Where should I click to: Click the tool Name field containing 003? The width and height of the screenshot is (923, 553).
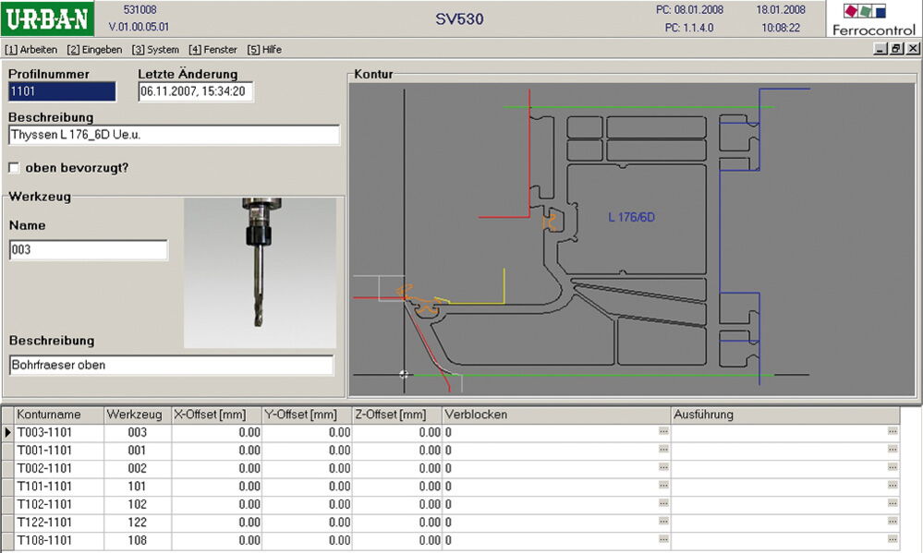89,250
